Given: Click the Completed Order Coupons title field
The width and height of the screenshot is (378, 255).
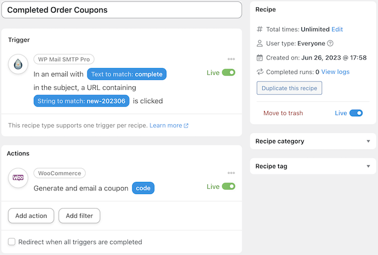Looking at the screenshot, I should 121,10.
